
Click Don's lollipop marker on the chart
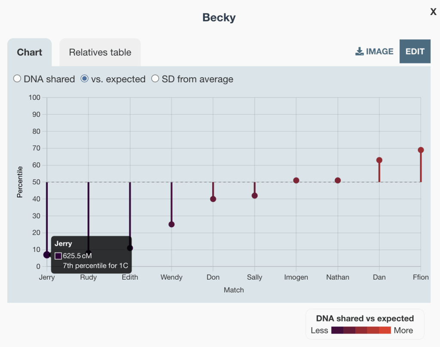[213, 199]
